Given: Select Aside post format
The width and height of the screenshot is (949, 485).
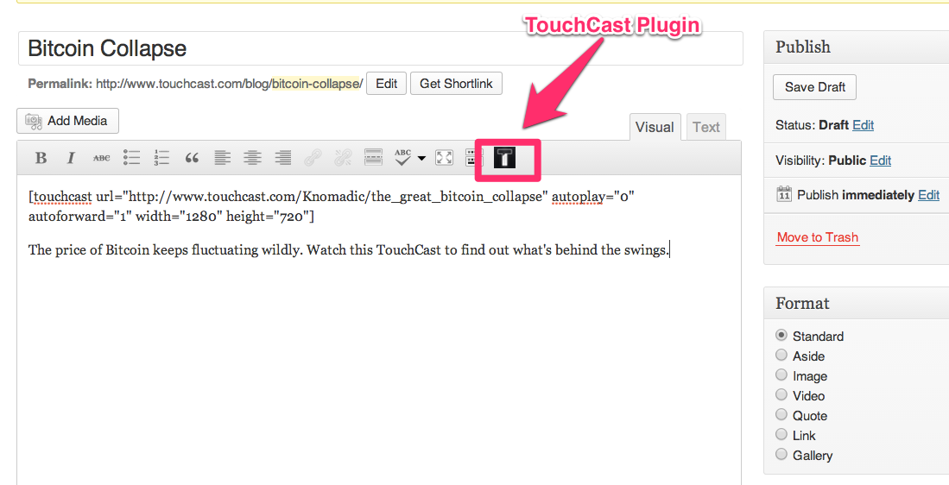Looking at the screenshot, I should click(781, 355).
